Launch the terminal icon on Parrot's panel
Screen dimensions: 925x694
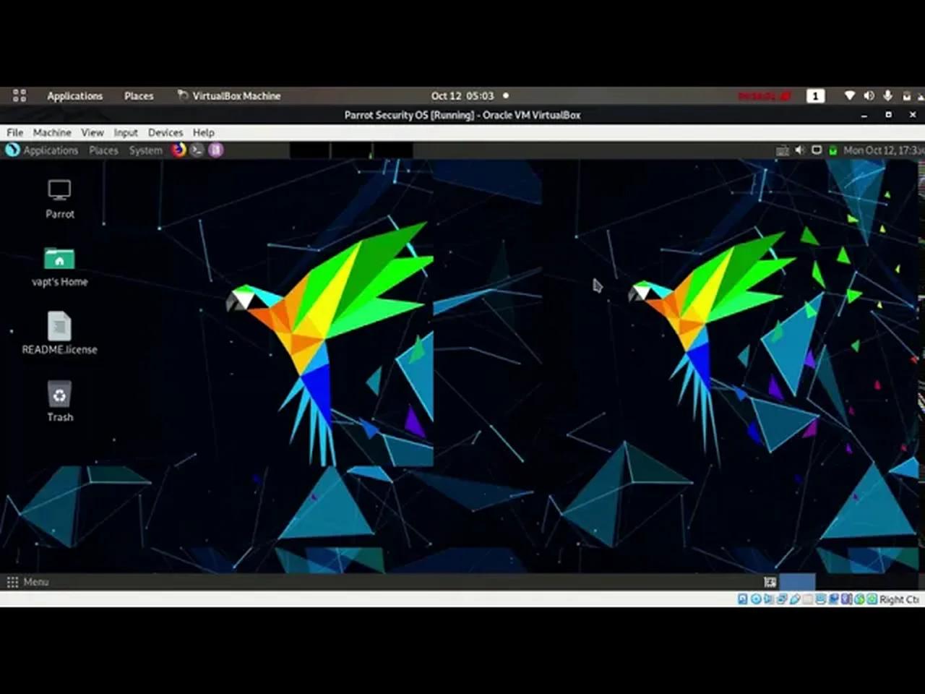point(197,150)
